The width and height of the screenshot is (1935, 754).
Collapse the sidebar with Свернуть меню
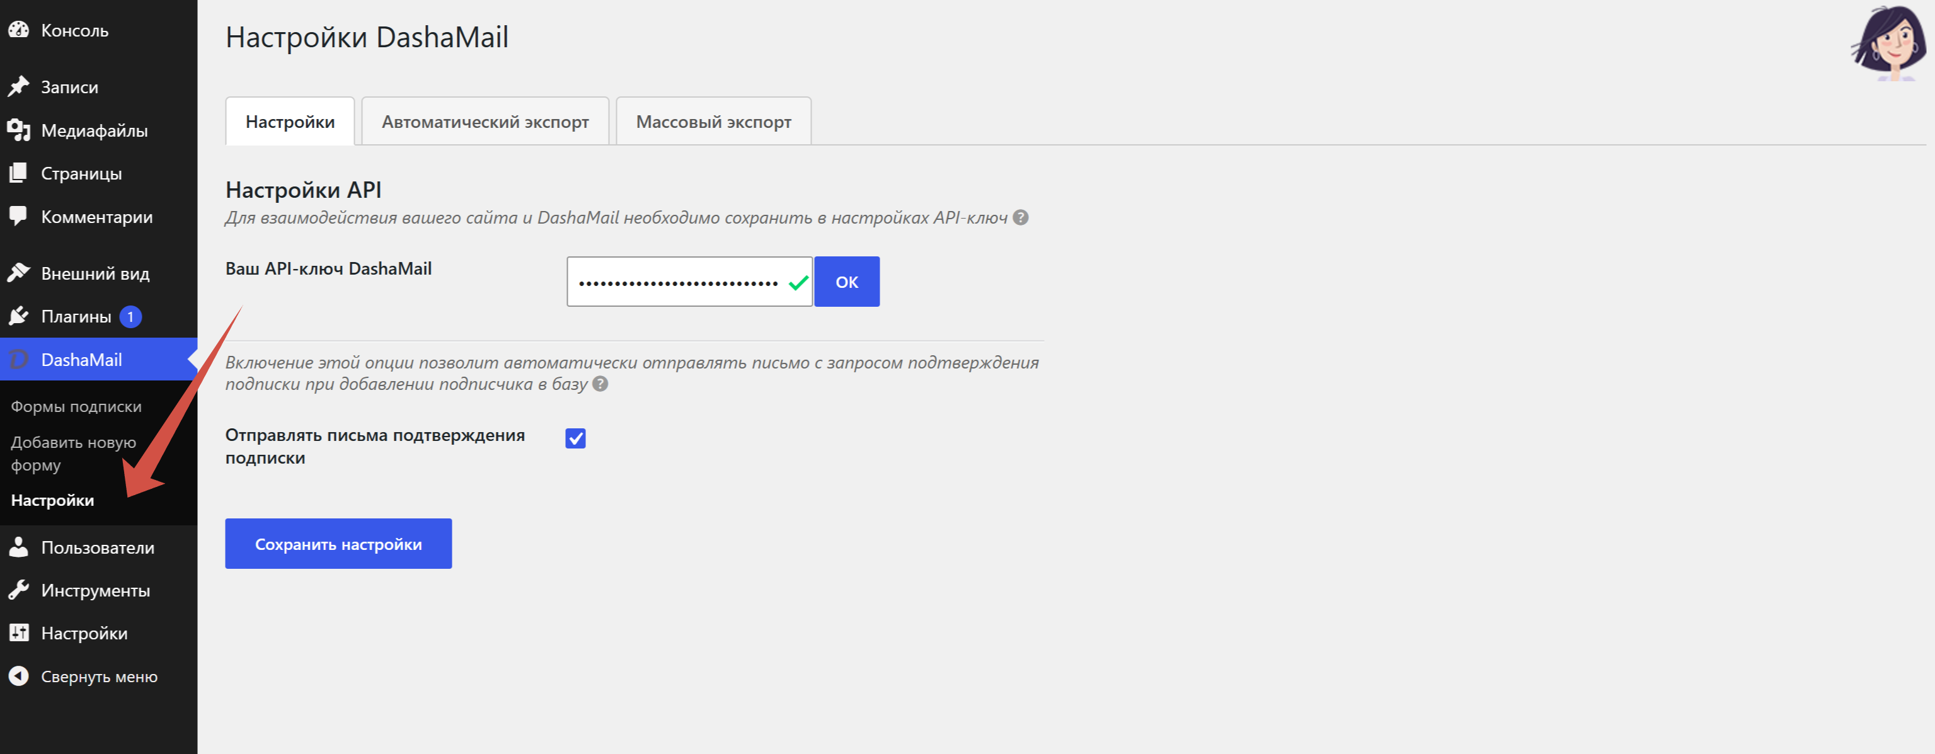[98, 677]
